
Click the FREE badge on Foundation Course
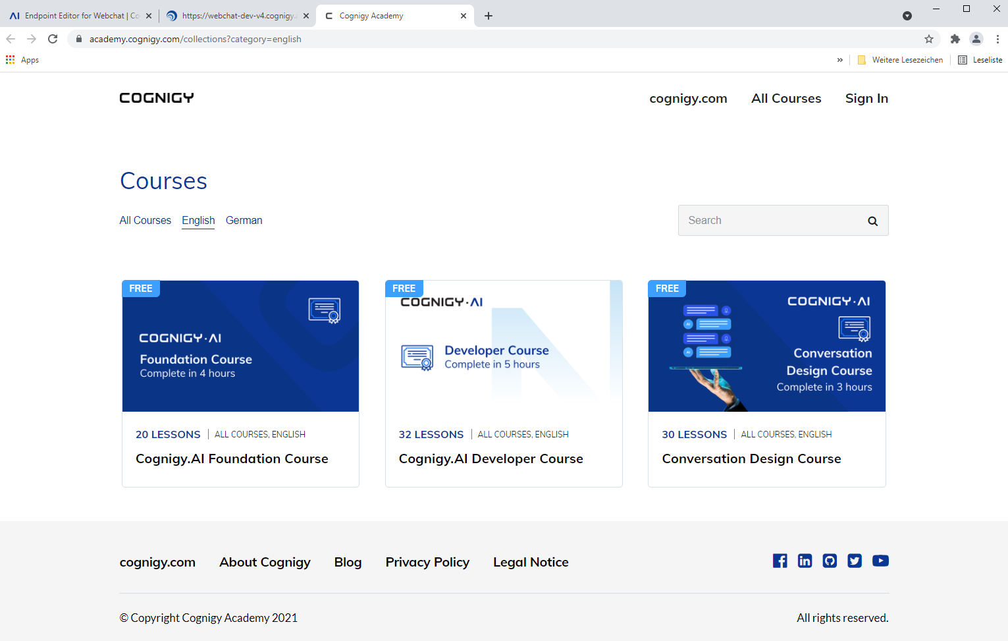141,289
